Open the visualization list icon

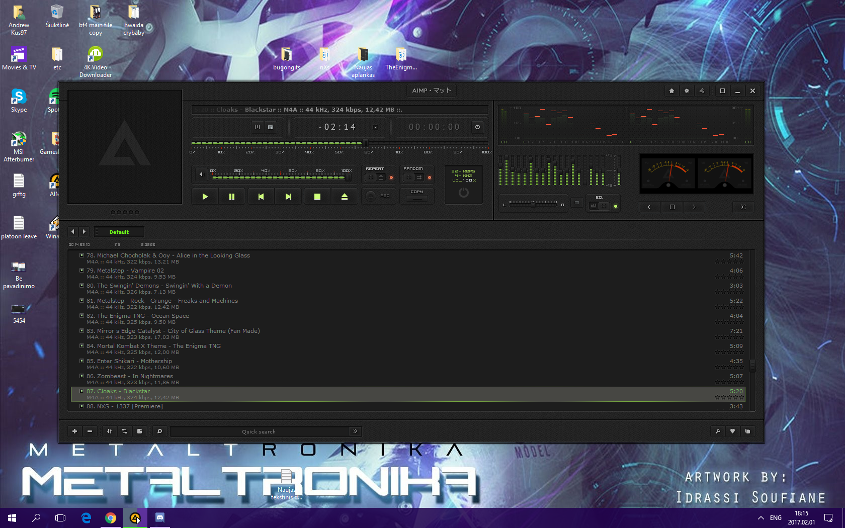[x=672, y=207]
